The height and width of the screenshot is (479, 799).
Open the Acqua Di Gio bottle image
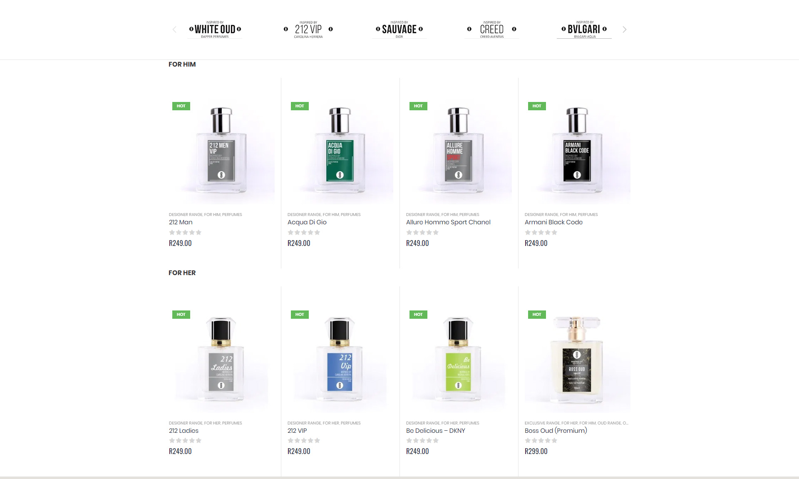pos(340,151)
